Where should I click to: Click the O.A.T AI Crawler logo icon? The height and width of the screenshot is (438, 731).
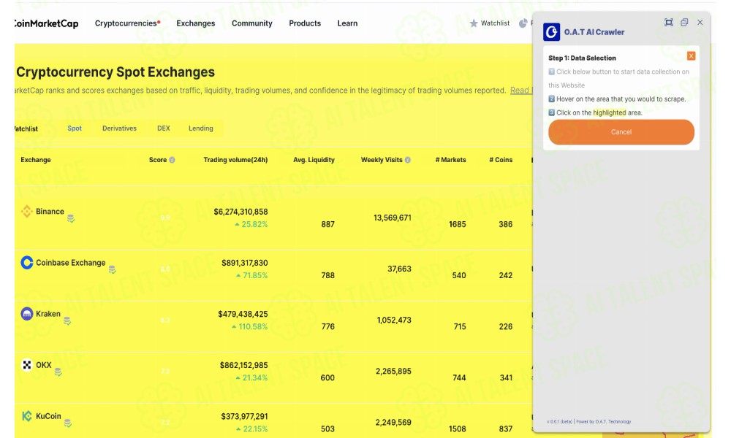[551, 32]
